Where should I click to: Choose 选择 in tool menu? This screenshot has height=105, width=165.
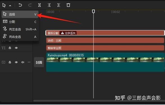(20, 14)
